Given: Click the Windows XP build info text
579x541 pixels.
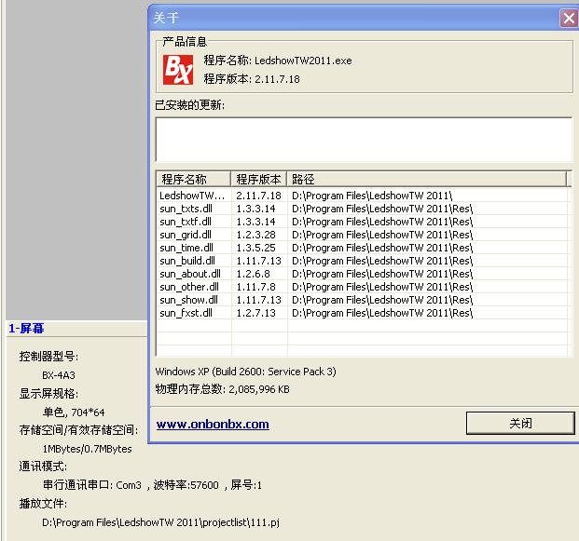Looking at the screenshot, I should pos(245,372).
